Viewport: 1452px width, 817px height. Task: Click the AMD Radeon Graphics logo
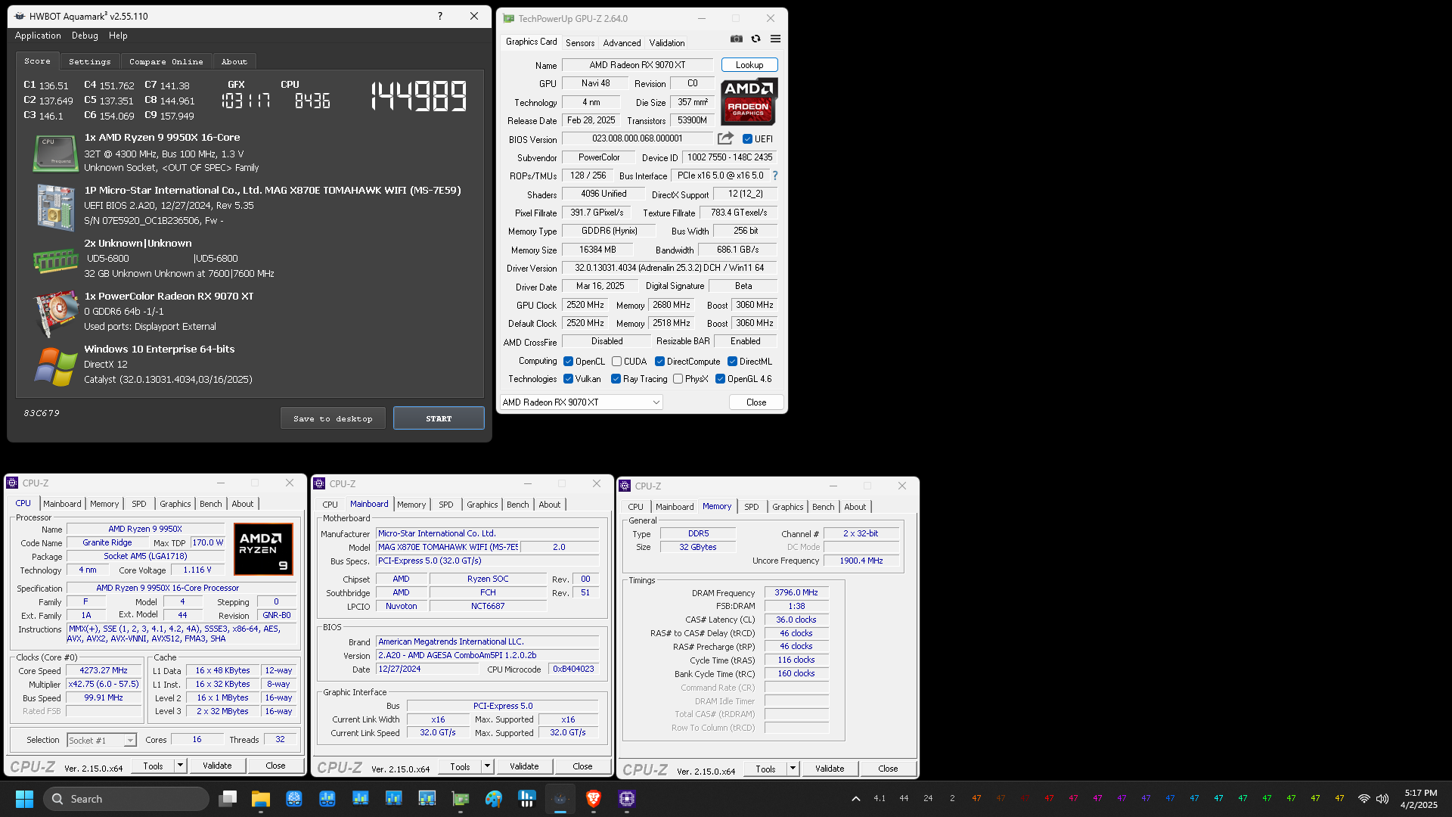pos(749,101)
